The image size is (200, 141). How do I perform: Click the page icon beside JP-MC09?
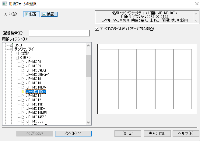(23, 62)
